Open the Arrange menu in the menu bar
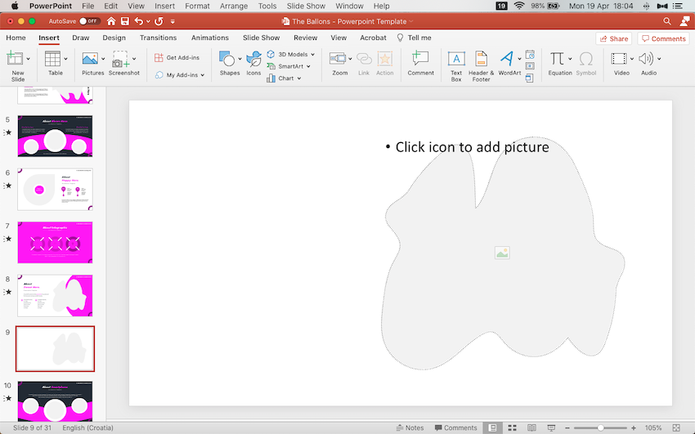 [234, 6]
